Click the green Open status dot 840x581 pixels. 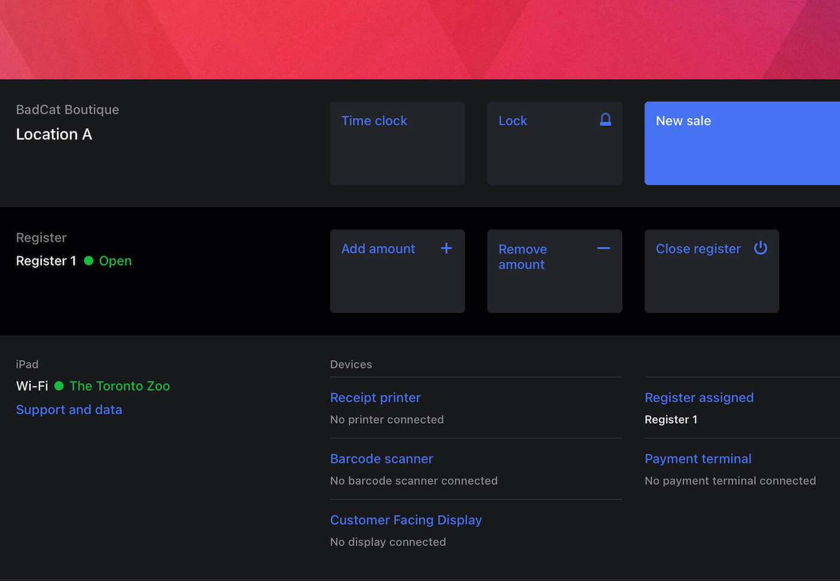(x=89, y=261)
